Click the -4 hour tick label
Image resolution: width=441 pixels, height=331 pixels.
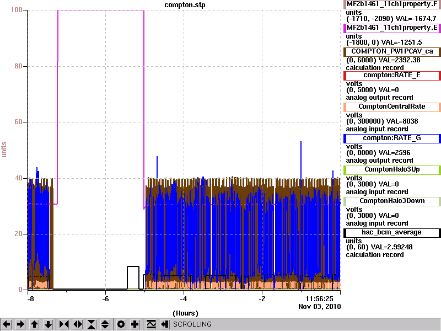pos(184,299)
